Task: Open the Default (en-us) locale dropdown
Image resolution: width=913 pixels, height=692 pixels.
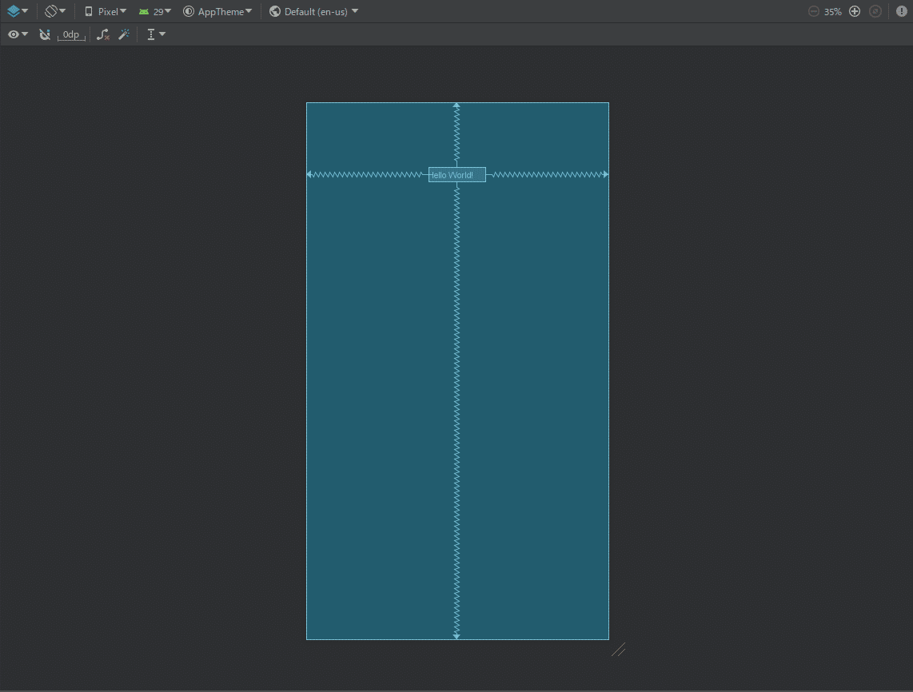Action: coord(314,12)
